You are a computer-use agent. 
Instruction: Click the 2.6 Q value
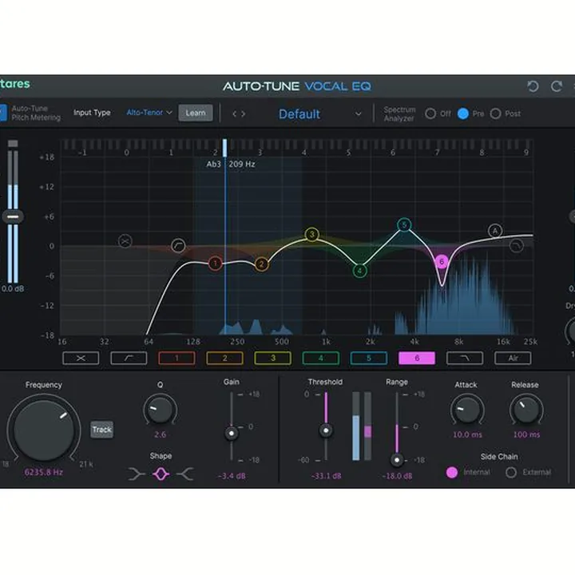[x=160, y=434]
